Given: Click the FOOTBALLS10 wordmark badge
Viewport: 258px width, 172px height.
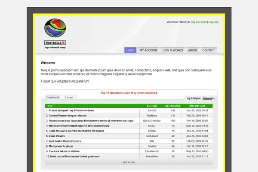Looking at the screenshot, I should point(55,43).
